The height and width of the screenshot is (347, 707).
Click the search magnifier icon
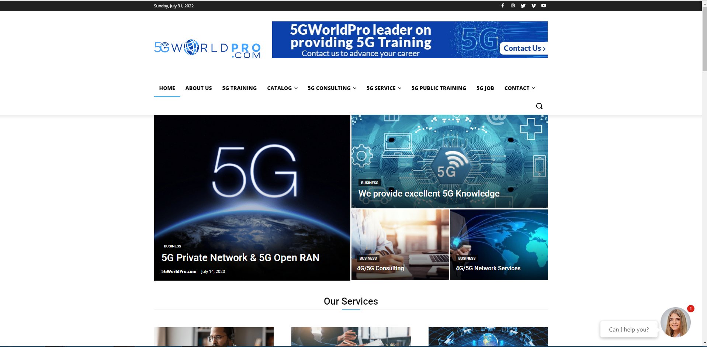[x=539, y=106]
